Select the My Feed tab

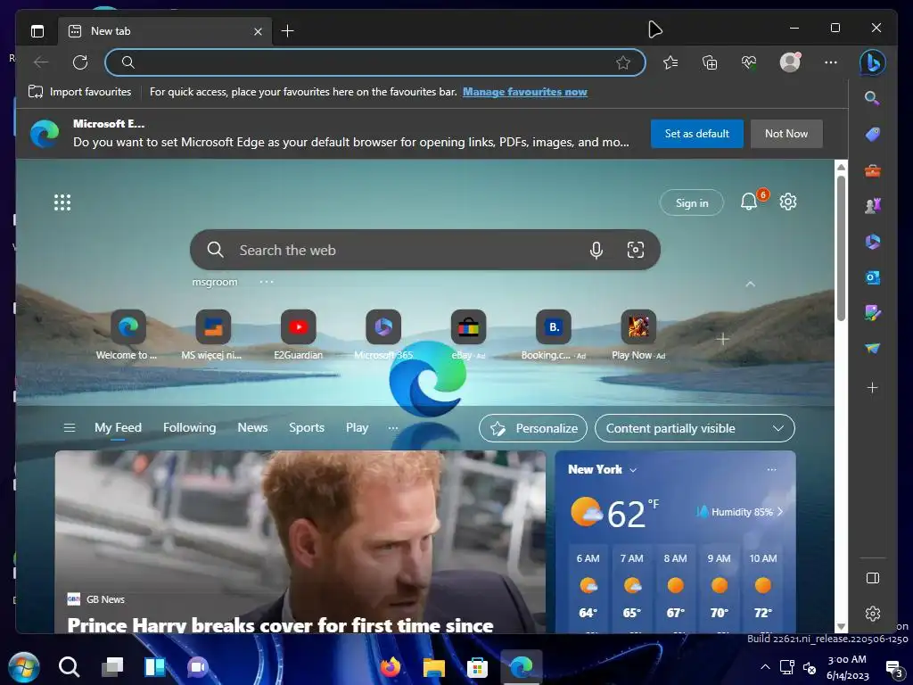point(118,427)
